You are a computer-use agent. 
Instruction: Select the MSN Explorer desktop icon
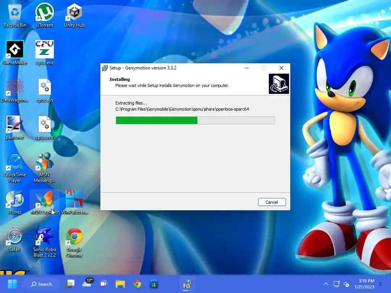[45, 202]
